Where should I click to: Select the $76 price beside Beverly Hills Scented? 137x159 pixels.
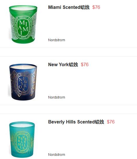(x=111, y=122)
